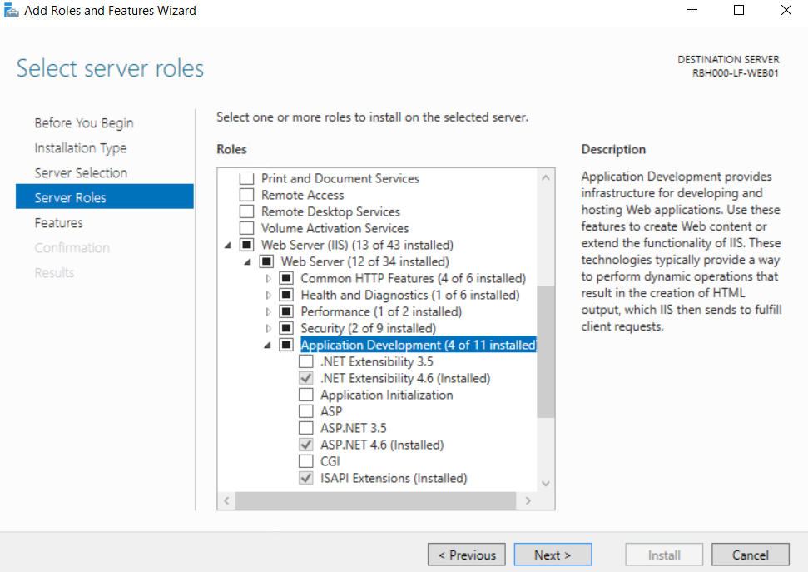This screenshot has width=808, height=572.
Task: Toggle Common HTTP Features checkbox
Action: (286, 278)
